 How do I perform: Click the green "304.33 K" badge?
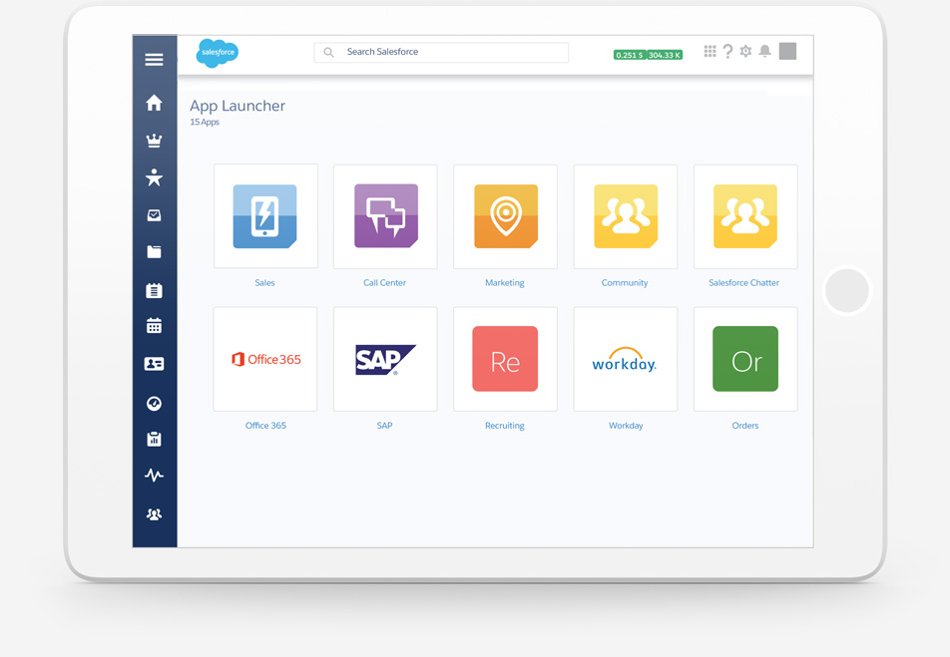(665, 55)
